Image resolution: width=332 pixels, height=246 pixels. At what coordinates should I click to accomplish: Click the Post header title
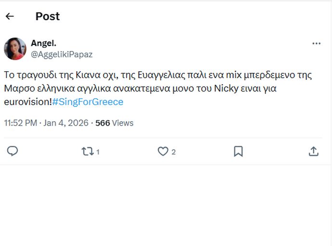(48, 16)
